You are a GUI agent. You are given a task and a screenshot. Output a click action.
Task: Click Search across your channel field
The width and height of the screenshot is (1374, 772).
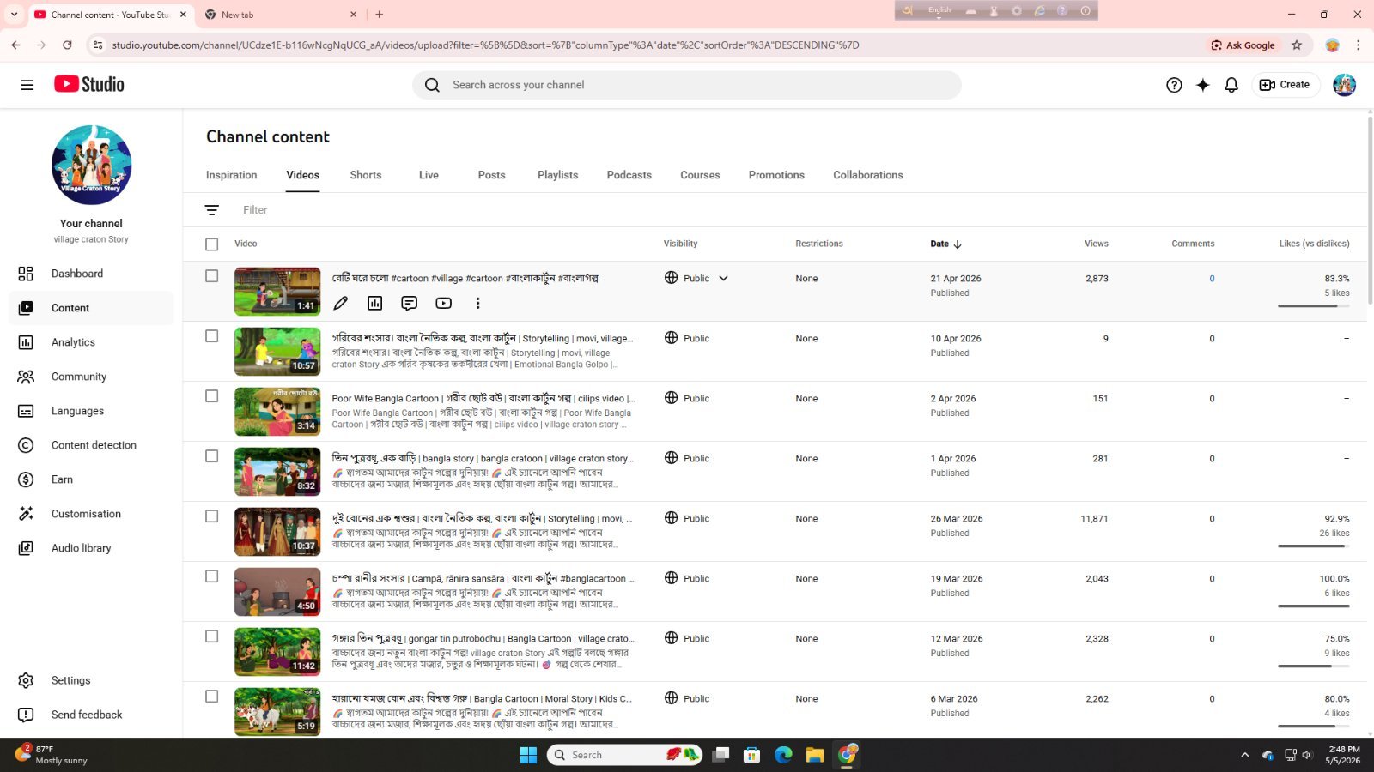[x=687, y=85]
